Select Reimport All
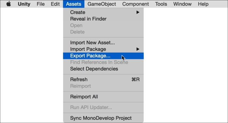 (103, 97)
